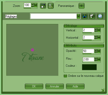The image size is (108, 95).
Task: Open the Réglages presets dropdown
Action: (78, 16)
